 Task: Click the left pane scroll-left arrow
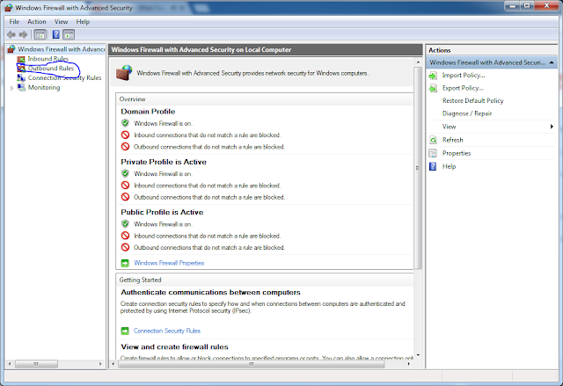coord(10,364)
